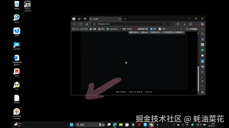Open the Windows Start menu
The width and height of the screenshot is (229, 128).
click(71, 125)
